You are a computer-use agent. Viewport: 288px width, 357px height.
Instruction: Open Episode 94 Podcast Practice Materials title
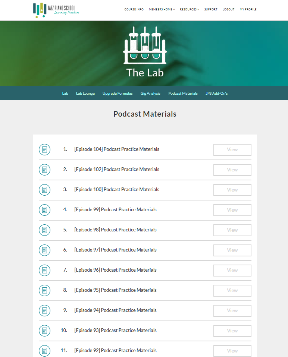pyautogui.click(x=115, y=310)
